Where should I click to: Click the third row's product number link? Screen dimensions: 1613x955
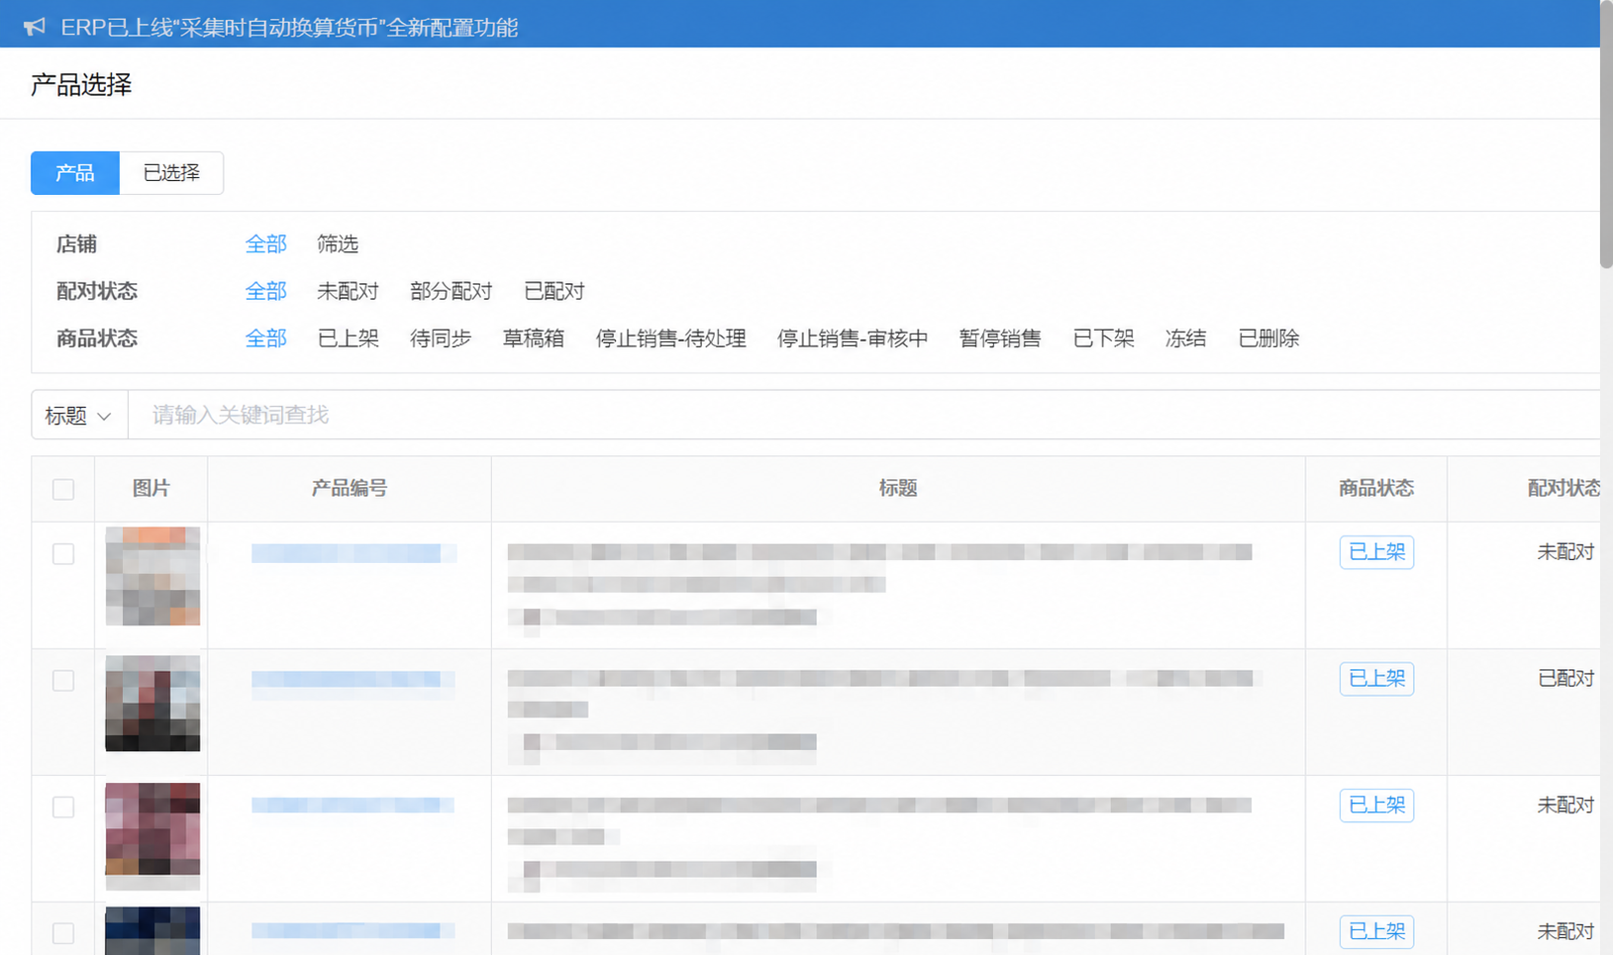tap(353, 806)
